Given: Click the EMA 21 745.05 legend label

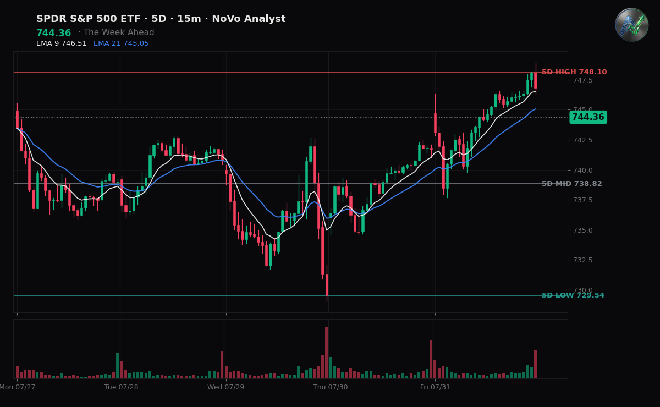Looking at the screenshot, I should [x=121, y=43].
